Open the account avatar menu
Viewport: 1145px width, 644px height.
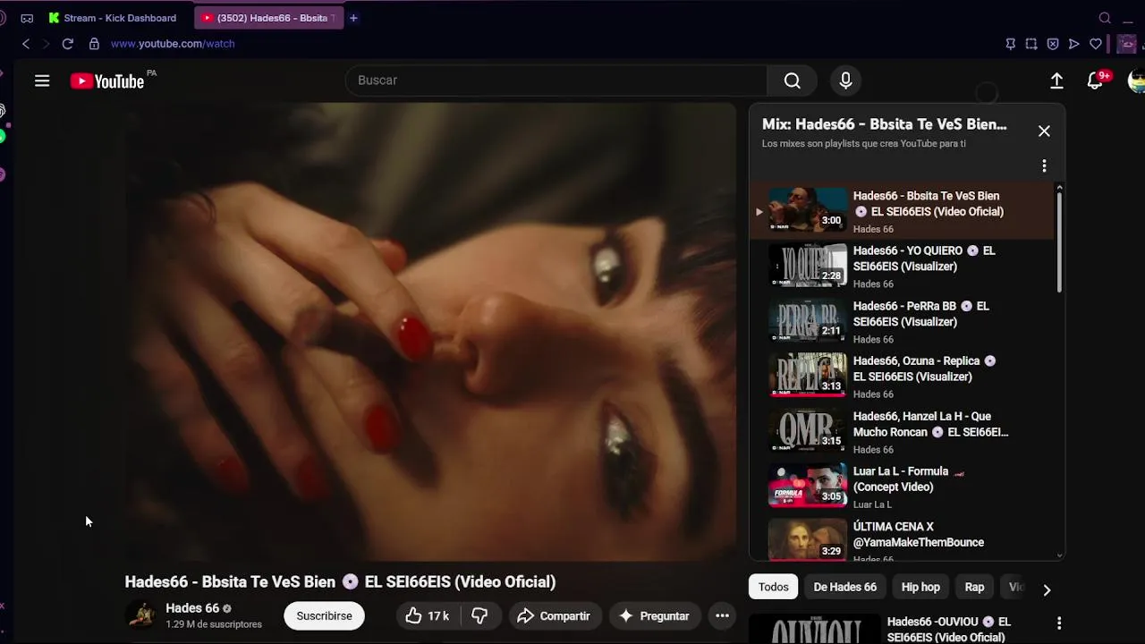coord(1137,81)
